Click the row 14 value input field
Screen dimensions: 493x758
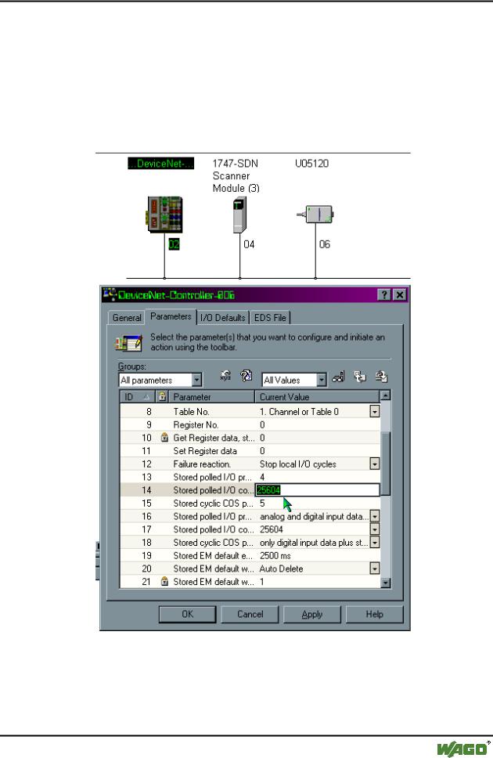(x=318, y=489)
